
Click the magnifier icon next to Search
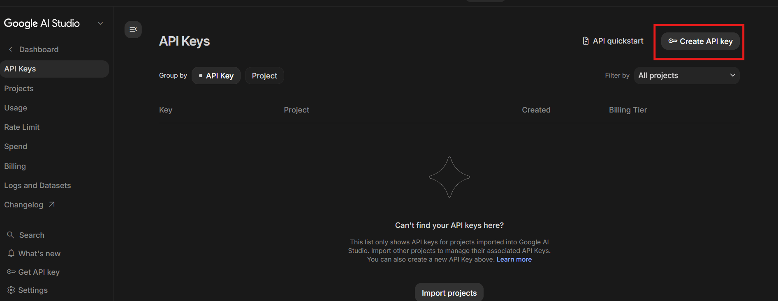coord(11,235)
